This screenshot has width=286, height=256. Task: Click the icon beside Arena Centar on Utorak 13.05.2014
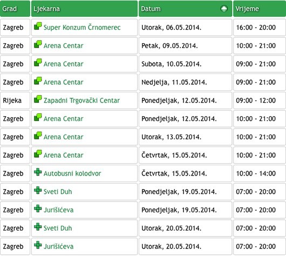(x=38, y=136)
